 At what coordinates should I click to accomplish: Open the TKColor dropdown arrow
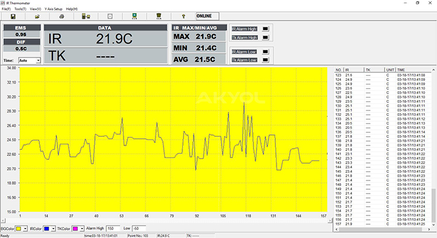82,229
